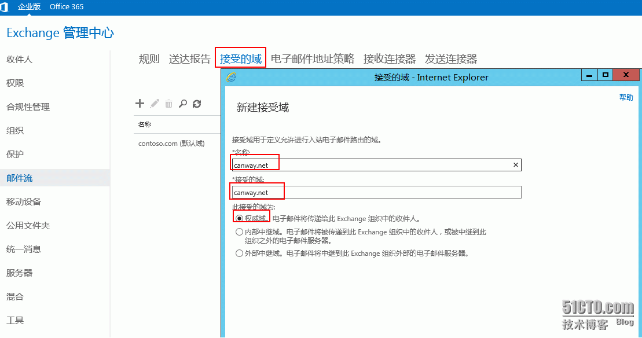
Task: Open 合规性管理 in the sidebar
Action: tap(28, 107)
